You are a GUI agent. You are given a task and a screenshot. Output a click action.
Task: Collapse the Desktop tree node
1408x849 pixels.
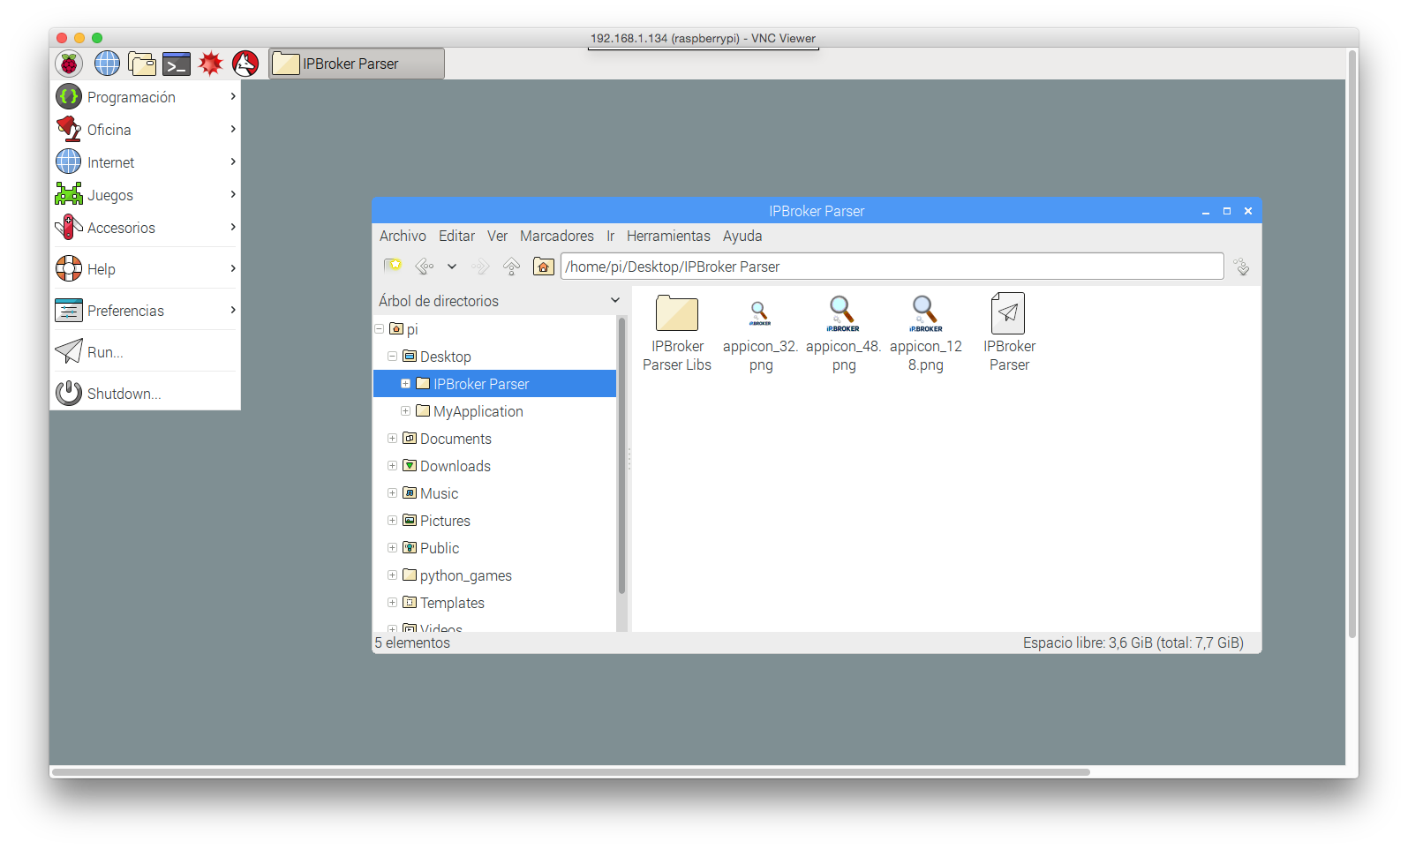pyautogui.click(x=393, y=356)
